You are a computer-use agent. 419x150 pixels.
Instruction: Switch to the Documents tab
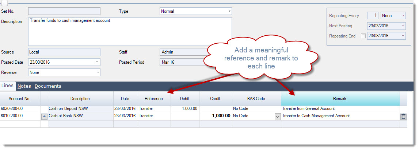[48, 86]
